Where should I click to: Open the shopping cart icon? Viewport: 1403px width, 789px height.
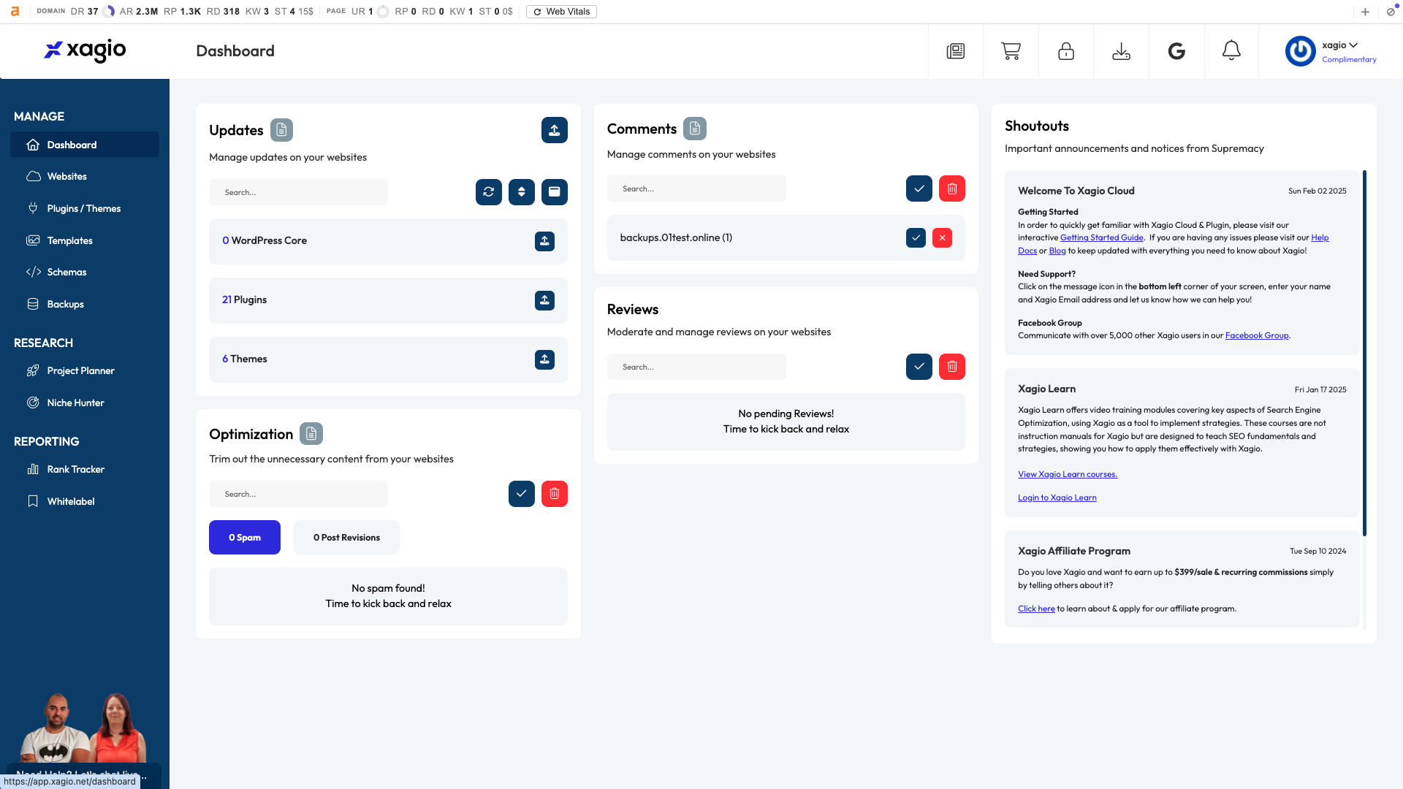(x=1011, y=51)
